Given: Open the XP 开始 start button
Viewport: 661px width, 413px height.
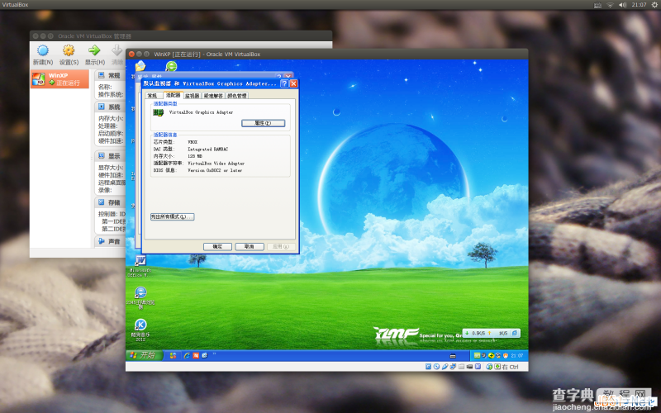Looking at the screenshot, I should [144, 355].
